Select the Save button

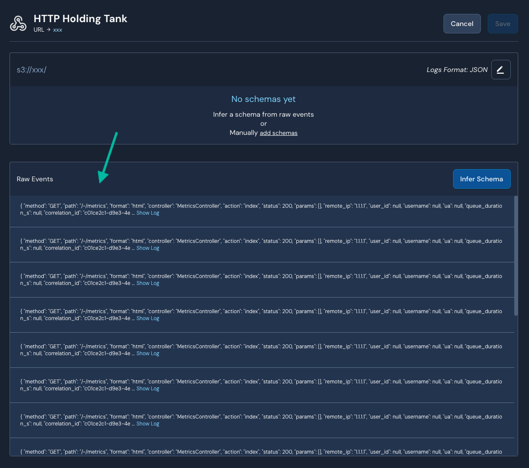click(x=503, y=23)
